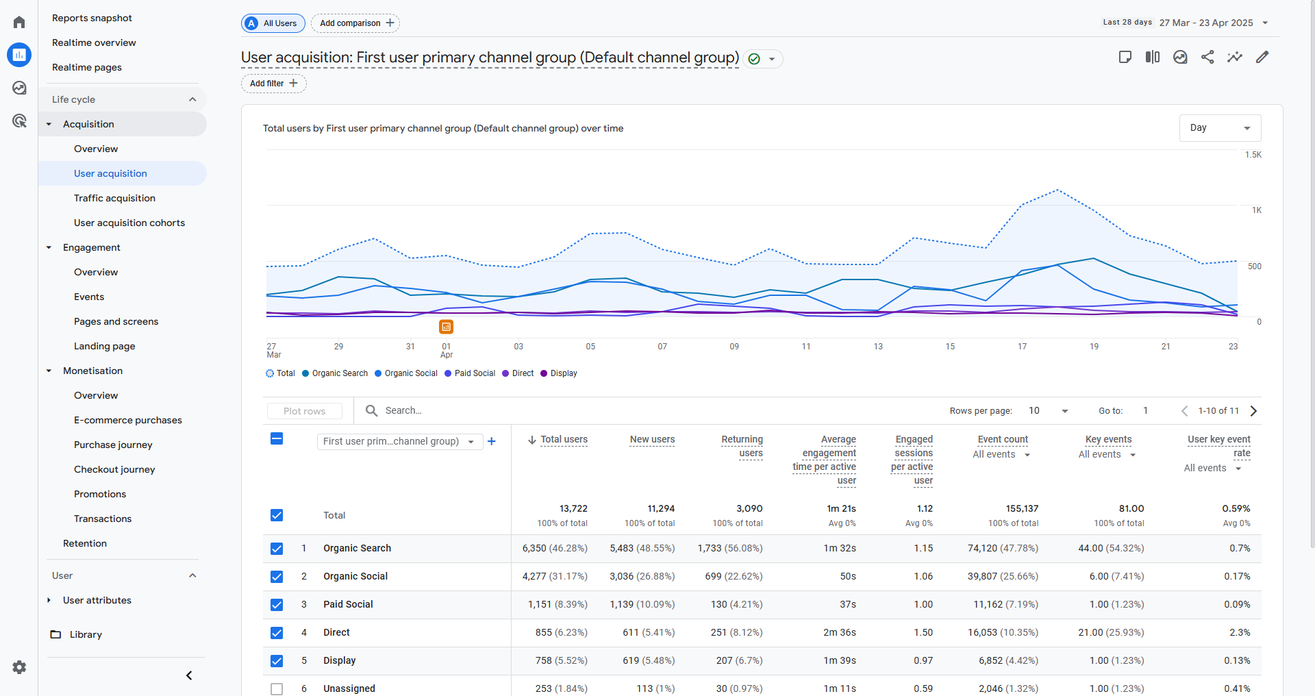
Task: Click the Share this report icon
Action: pos(1207,58)
